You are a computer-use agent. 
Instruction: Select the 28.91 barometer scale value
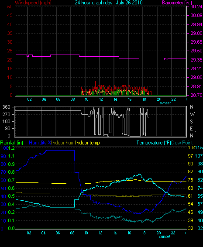coord(196,86)
